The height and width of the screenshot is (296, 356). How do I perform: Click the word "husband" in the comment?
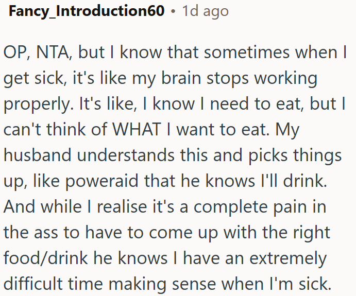pos(38,155)
